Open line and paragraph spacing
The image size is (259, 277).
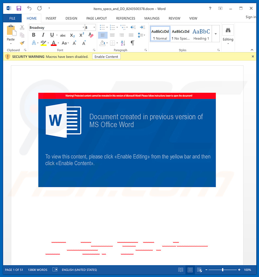click(141, 35)
